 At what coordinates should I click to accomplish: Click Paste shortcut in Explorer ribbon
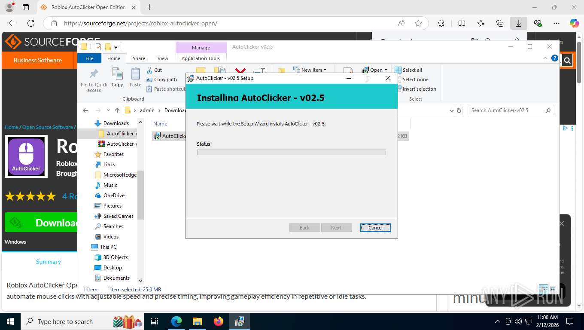pos(166,89)
